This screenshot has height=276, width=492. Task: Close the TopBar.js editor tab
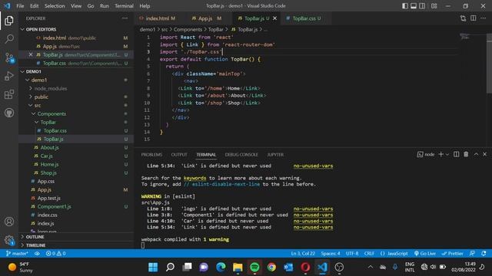tap(275, 18)
